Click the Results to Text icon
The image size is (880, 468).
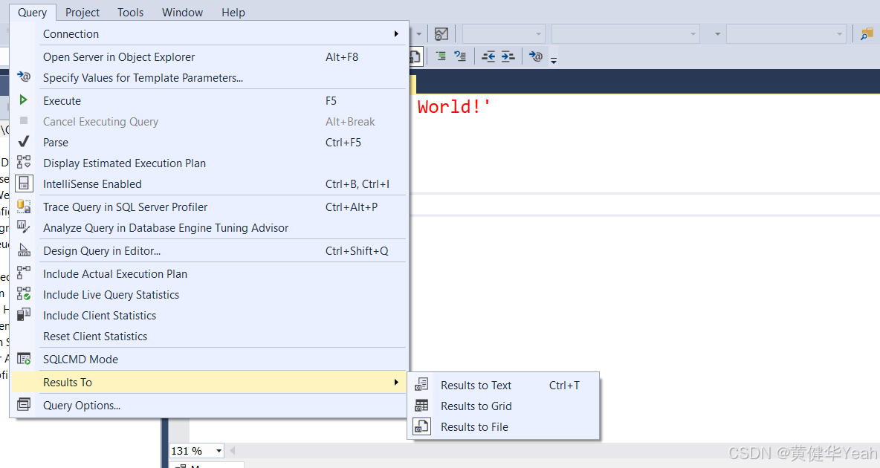click(422, 385)
